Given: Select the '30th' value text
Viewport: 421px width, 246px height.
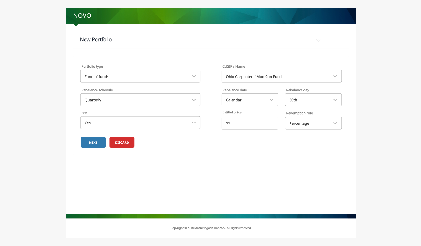Looking at the screenshot, I should 293,100.
